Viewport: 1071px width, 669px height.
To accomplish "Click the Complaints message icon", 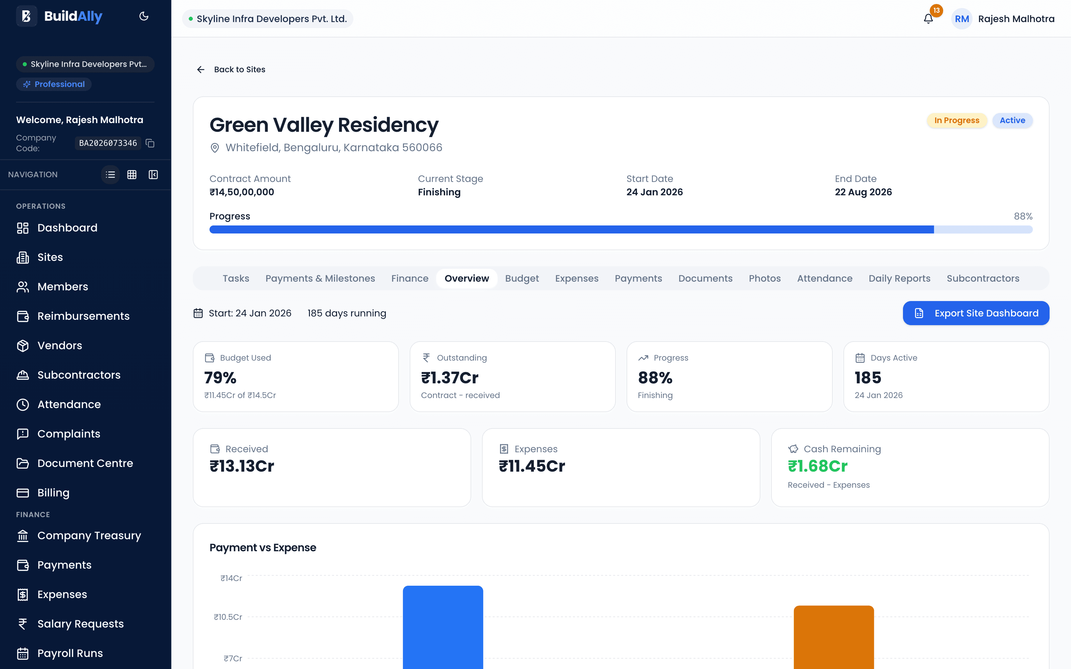I will pos(22,434).
